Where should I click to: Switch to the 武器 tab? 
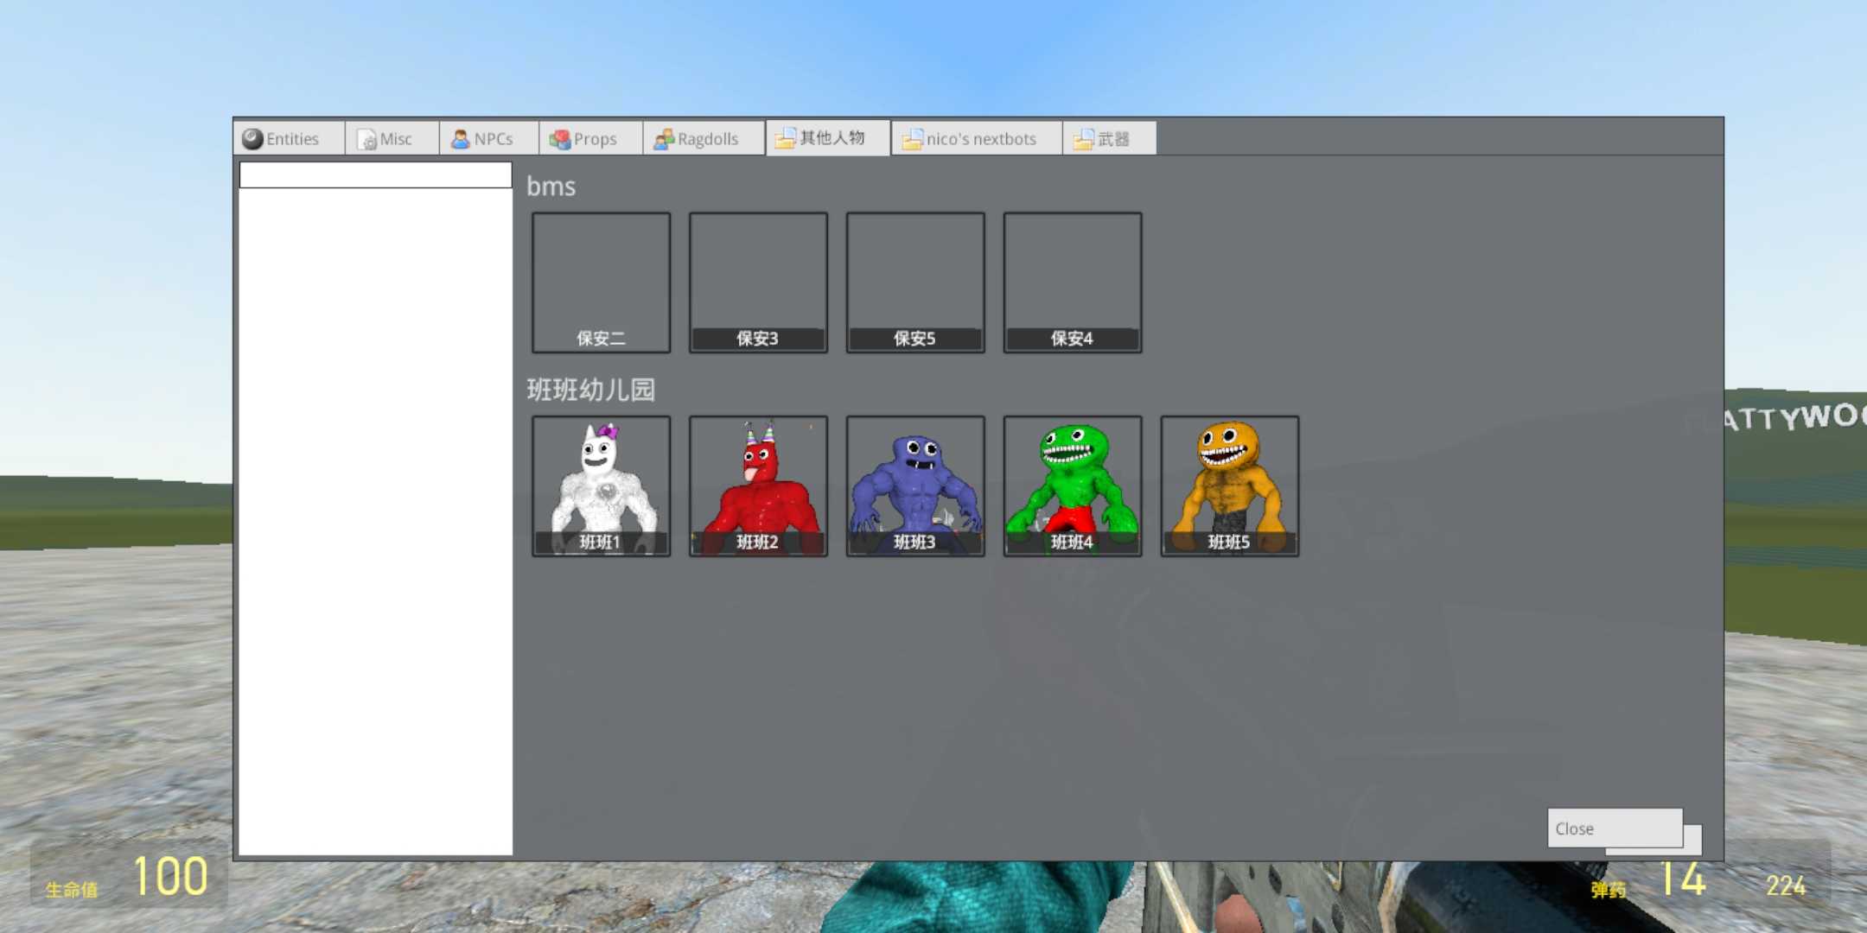click(x=1110, y=138)
